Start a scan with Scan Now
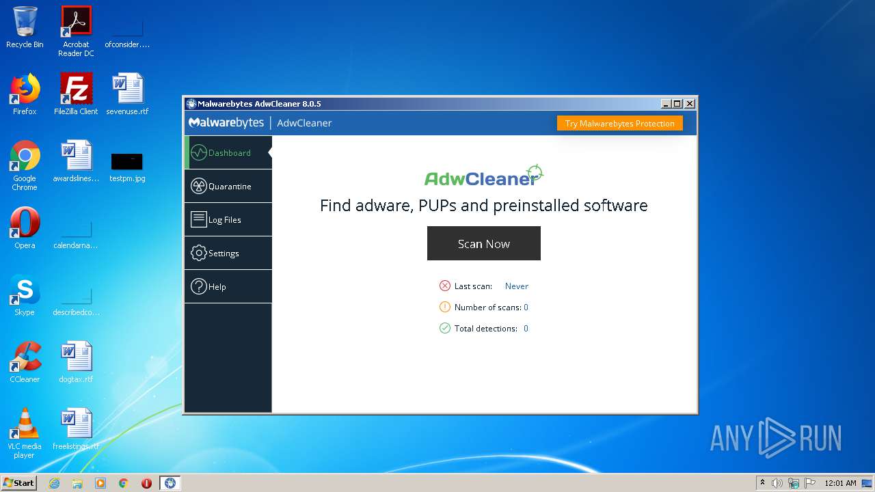This screenshot has height=492, width=875. tap(484, 243)
